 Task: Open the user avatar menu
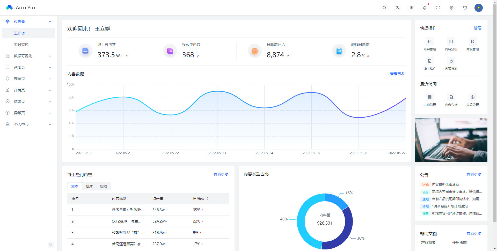[478, 8]
